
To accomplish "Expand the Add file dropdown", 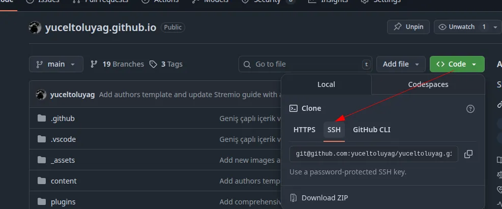I will (401, 65).
